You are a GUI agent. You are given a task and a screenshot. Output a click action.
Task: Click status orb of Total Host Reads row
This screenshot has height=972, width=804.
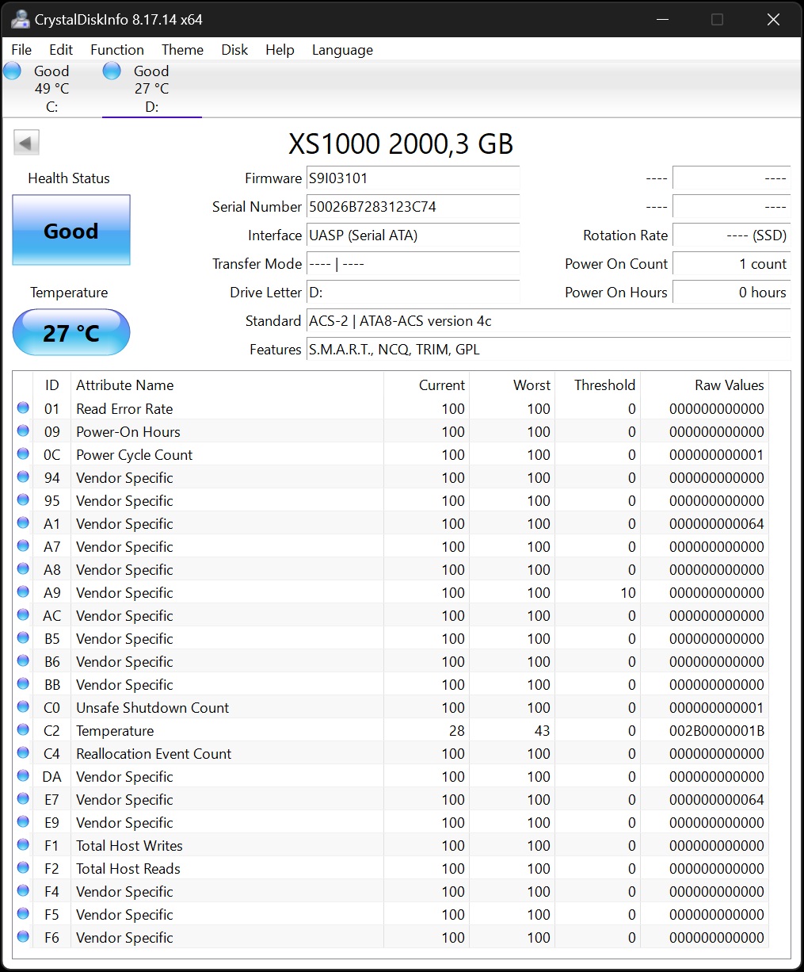coord(23,868)
